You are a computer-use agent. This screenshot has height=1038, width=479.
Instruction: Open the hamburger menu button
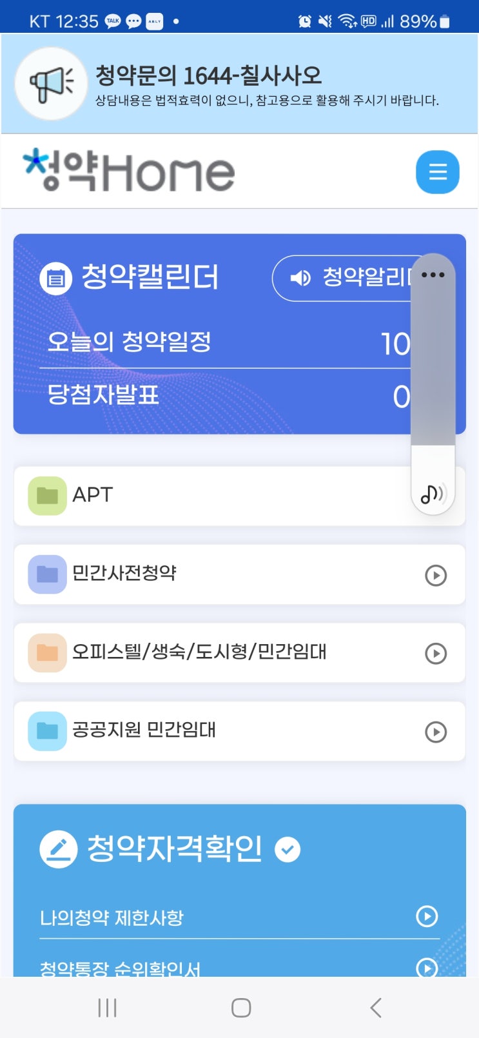[438, 172]
